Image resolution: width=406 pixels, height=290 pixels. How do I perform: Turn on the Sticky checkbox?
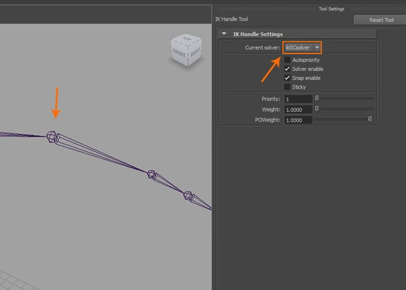pos(287,87)
